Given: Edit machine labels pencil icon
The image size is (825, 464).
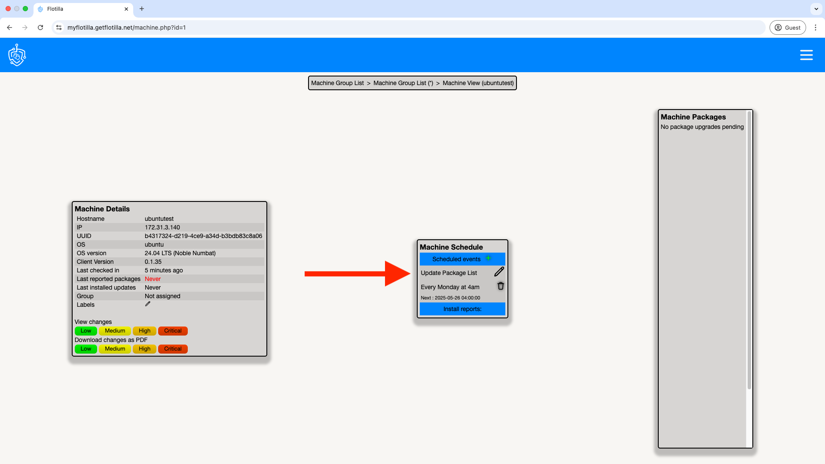Looking at the screenshot, I should (148, 304).
